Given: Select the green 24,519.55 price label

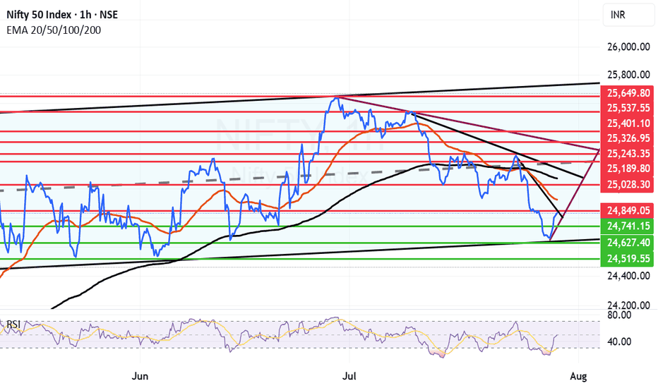Looking at the screenshot, I should (628, 258).
